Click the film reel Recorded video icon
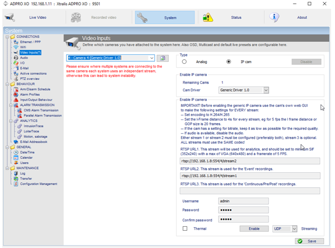335x248 pixels. coord(76,17)
